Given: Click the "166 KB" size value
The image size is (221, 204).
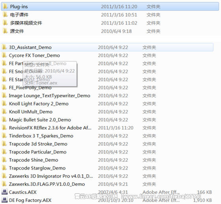Looking at the screenshot, I should tap(204, 192).
